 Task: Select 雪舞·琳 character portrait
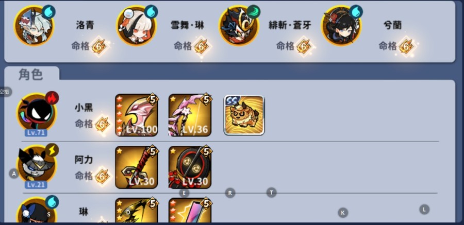click(x=137, y=26)
